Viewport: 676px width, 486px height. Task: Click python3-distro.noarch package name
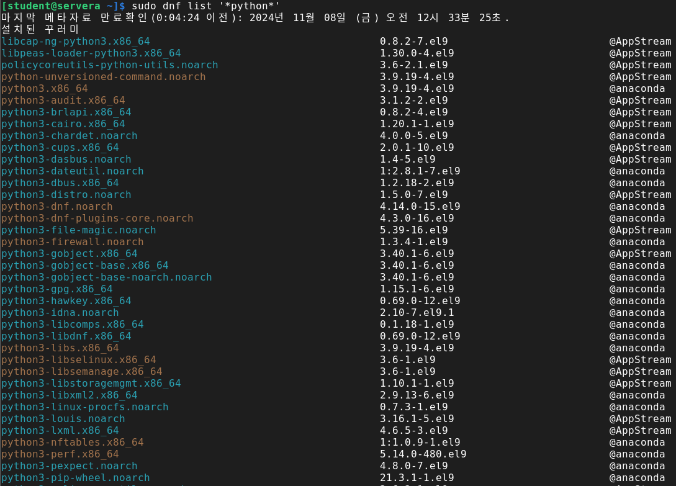(66, 194)
